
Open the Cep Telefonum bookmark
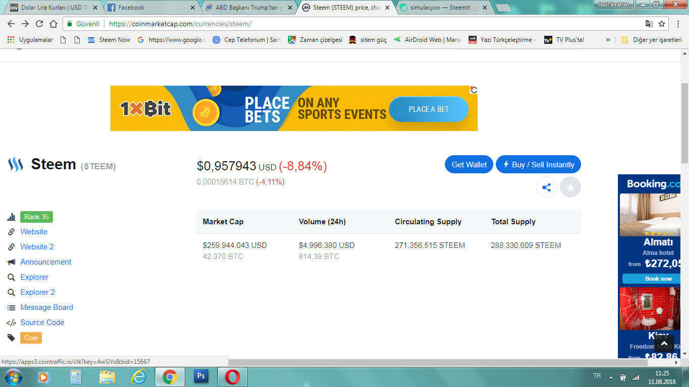(247, 40)
